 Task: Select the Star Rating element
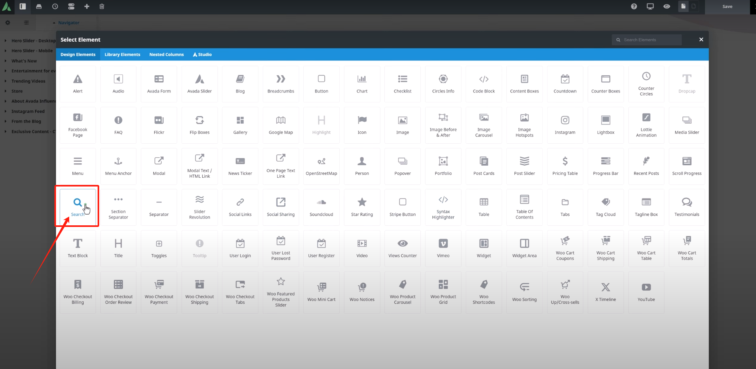(x=362, y=207)
